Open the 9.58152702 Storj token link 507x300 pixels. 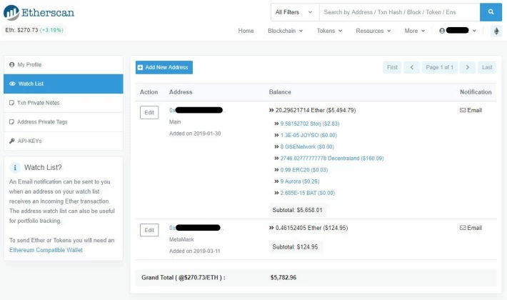310,124
